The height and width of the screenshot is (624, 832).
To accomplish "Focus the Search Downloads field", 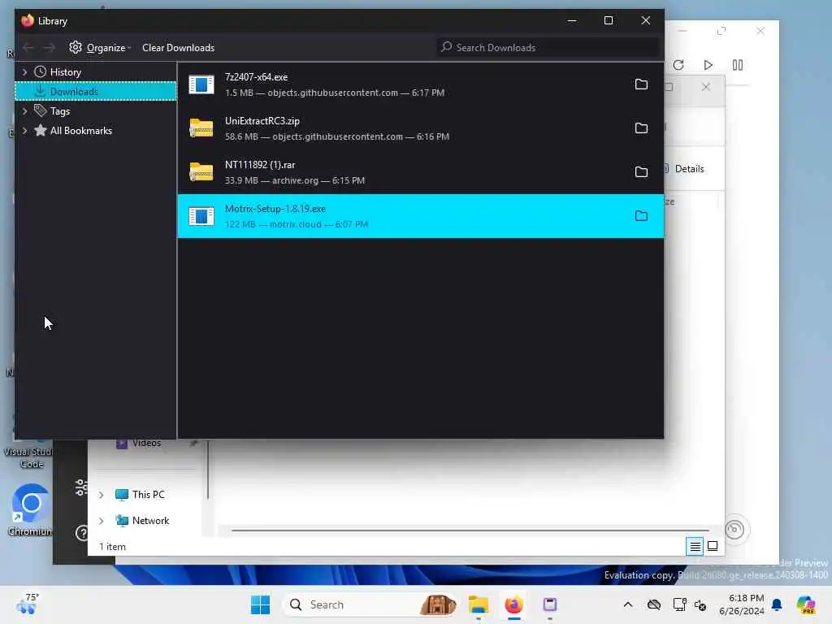I will coord(548,48).
